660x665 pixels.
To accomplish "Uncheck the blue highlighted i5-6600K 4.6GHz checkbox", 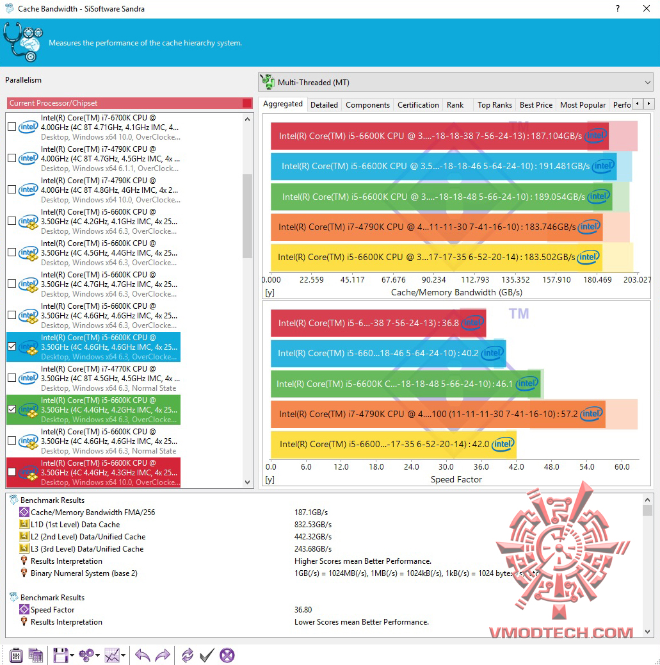I will coord(12,346).
